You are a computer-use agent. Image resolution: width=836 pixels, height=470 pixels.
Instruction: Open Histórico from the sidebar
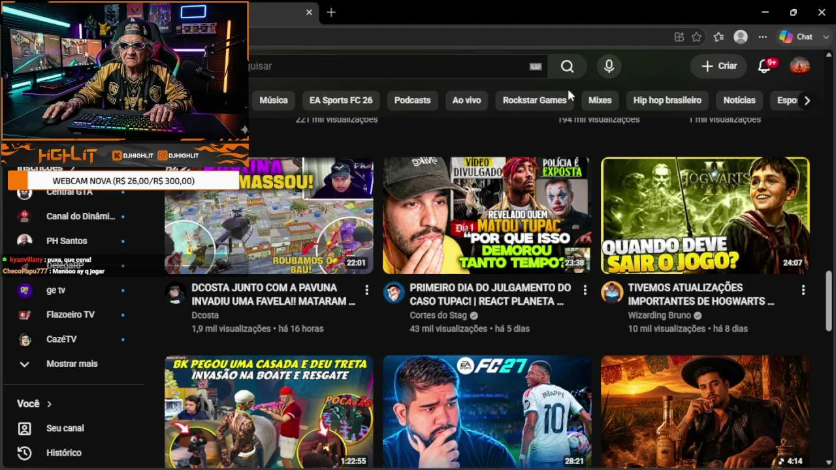72,453
